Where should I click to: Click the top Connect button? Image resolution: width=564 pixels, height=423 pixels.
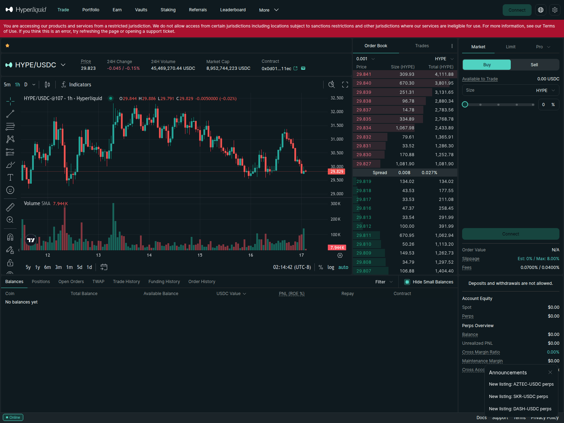tap(517, 10)
